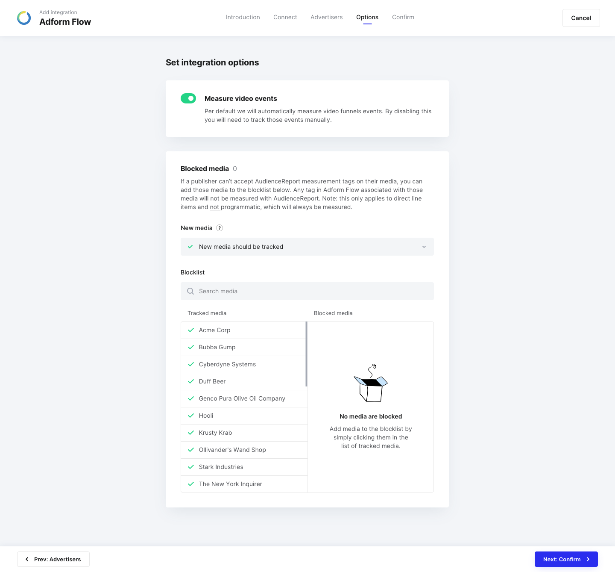Click the checkmark beside Ollivander's Wand Shop
This screenshot has width=615, height=572.
coord(191,450)
